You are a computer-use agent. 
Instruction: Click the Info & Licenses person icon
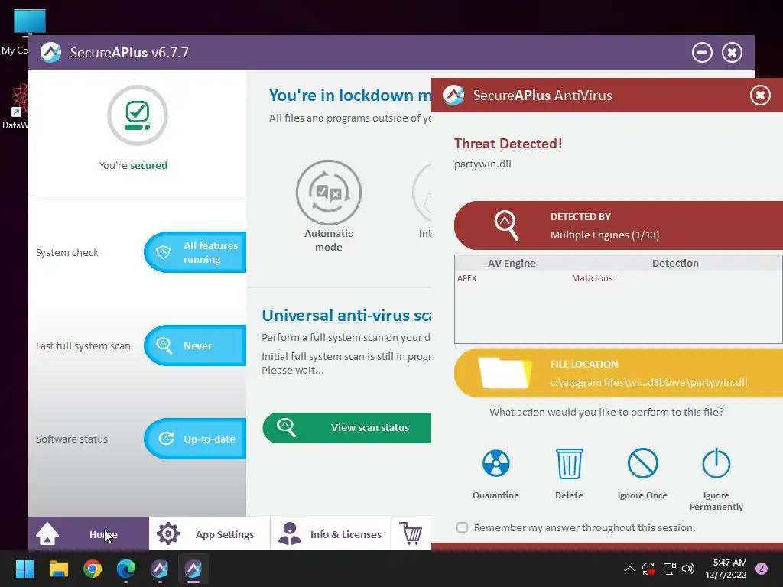coord(290,533)
